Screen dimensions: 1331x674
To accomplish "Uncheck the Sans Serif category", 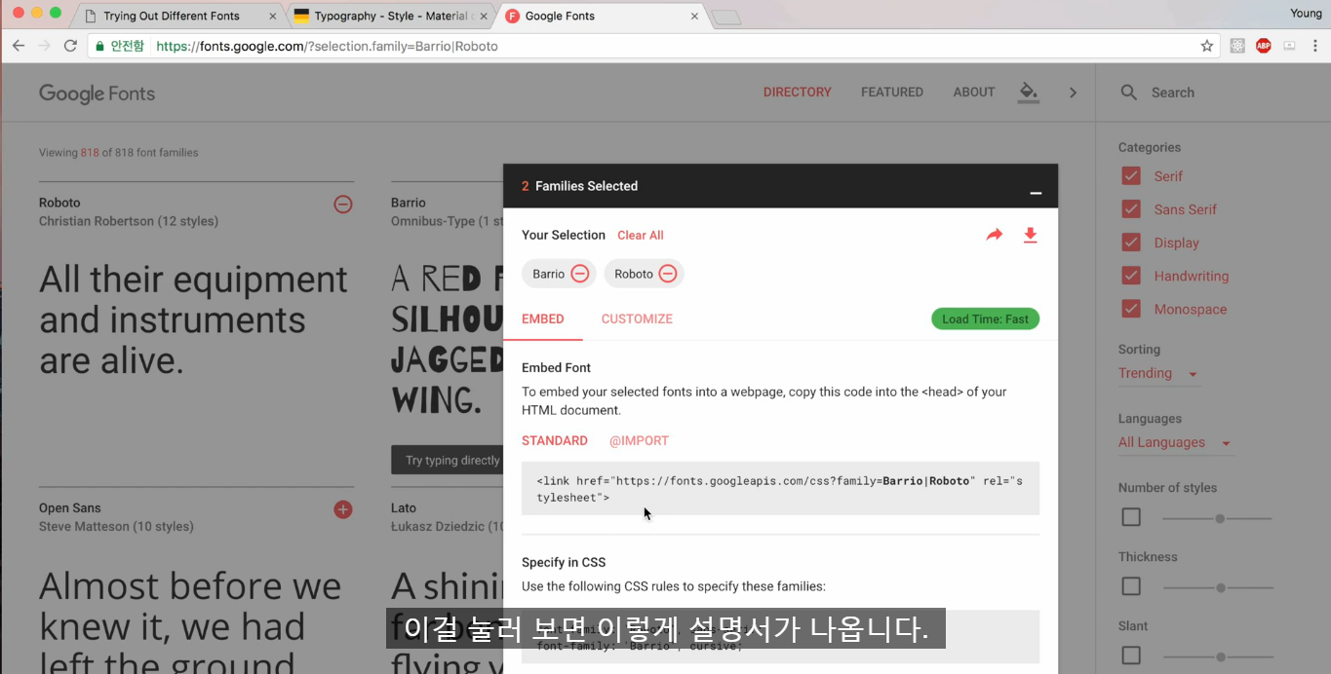I will pos(1131,209).
